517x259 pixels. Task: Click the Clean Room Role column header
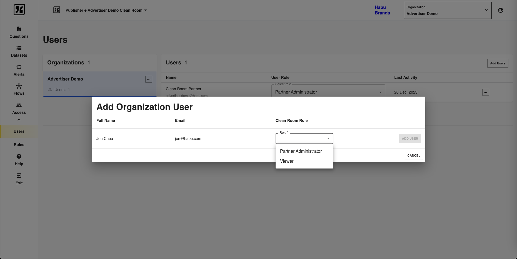pos(291,120)
